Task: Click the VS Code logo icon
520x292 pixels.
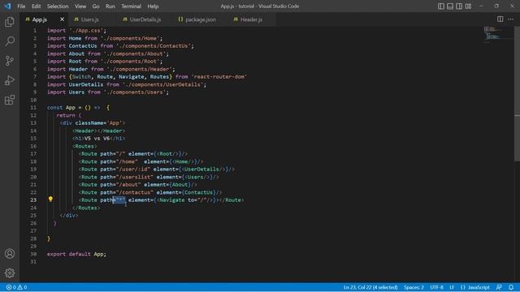Action: (x=7, y=6)
